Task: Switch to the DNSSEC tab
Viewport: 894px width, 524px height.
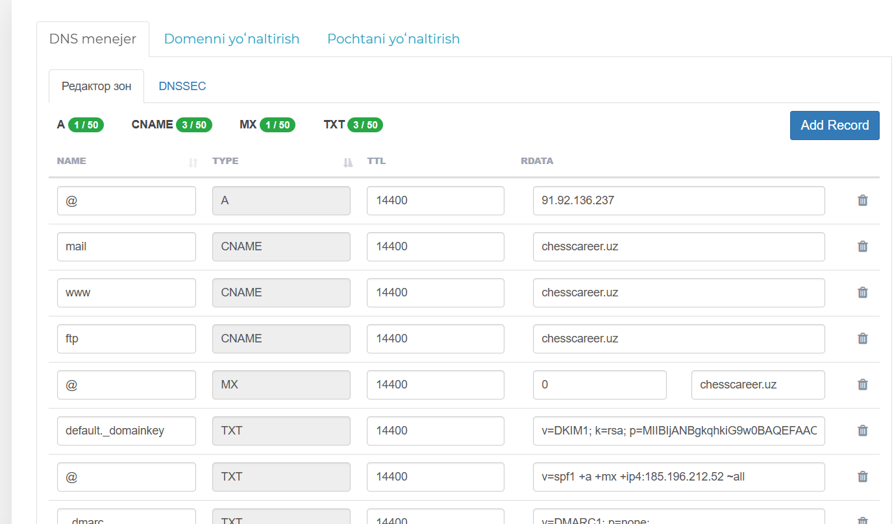Action: coord(182,86)
